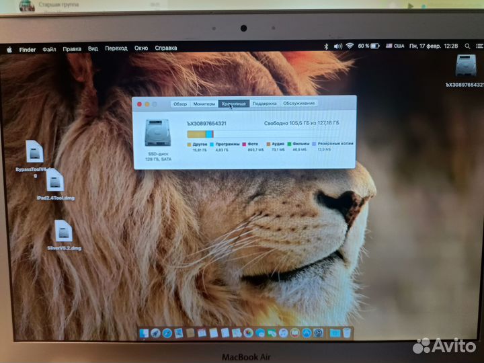Viewport: 484px width, 363px height.
Task: Click the Bluetooth status icon
Action: click(326, 46)
